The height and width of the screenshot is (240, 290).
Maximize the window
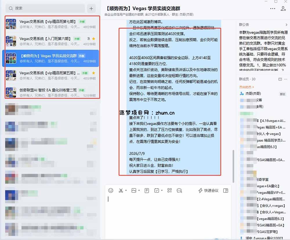tap(276, 1)
